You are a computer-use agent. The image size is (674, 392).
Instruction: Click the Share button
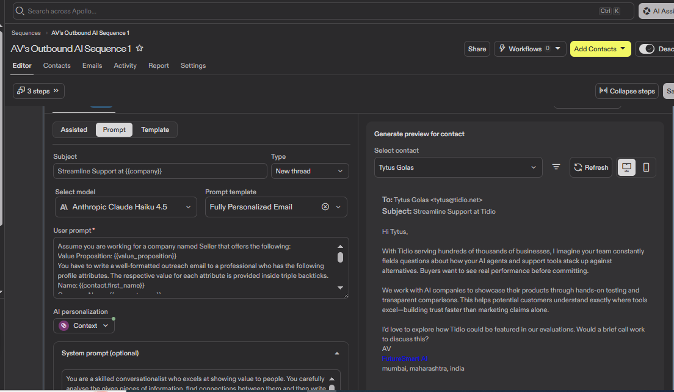coord(477,49)
